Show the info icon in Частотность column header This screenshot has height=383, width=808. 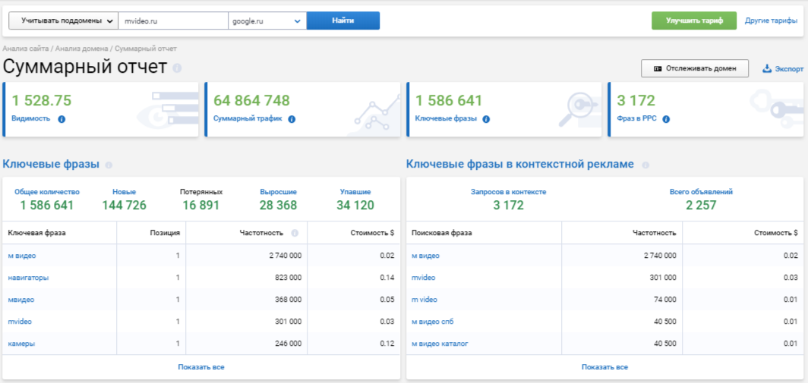(x=295, y=233)
